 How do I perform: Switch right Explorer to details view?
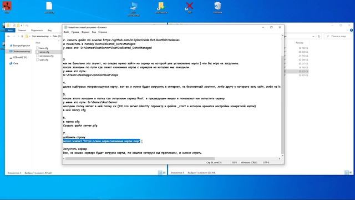point(346,173)
